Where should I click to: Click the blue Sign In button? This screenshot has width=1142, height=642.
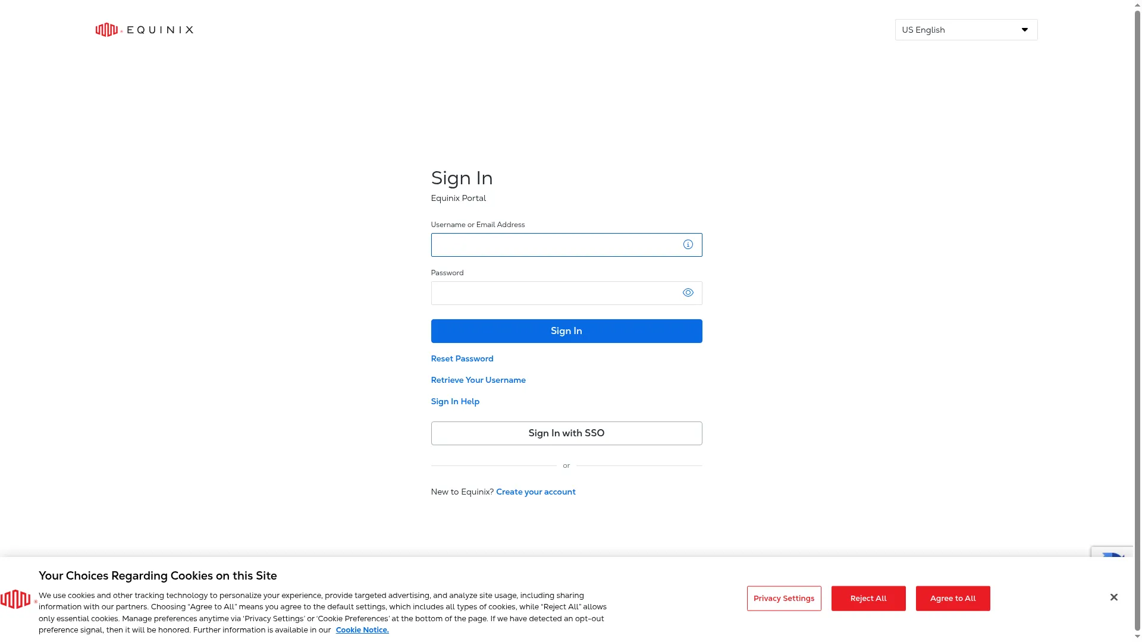click(x=566, y=331)
